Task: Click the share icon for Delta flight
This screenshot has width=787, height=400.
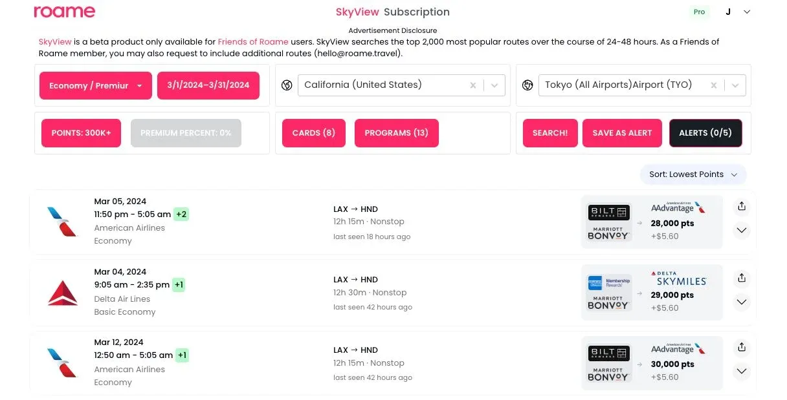Action: click(x=742, y=278)
